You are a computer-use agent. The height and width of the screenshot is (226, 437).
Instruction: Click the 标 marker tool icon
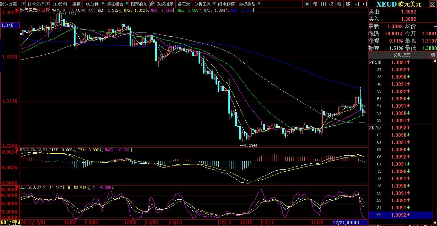click(315, 4)
